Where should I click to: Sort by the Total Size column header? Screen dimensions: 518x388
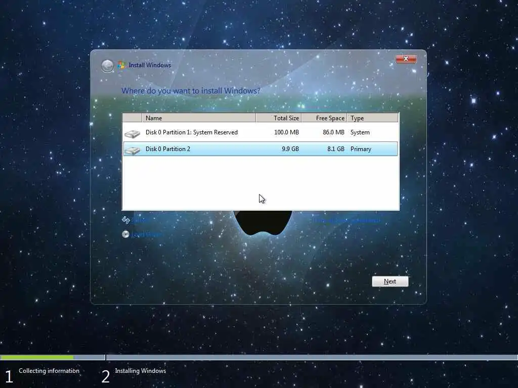(279, 118)
